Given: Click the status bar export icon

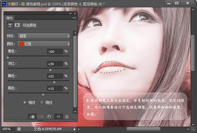Looking at the screenshot, I should pos(19,129).
